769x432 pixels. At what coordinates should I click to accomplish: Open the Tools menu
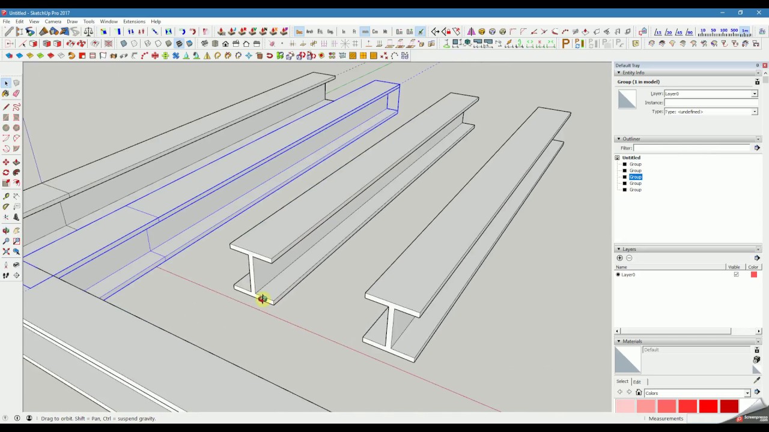[89, 22]
